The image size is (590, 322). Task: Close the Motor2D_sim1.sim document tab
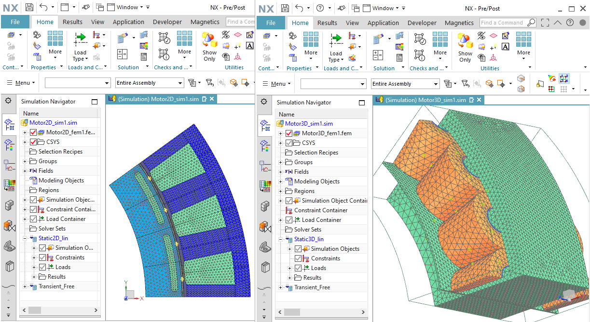[211, 99]
